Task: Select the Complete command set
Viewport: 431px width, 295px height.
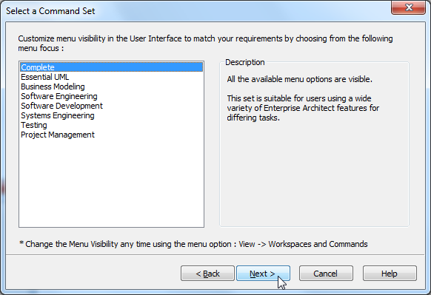Action: (x=111, y=67)
